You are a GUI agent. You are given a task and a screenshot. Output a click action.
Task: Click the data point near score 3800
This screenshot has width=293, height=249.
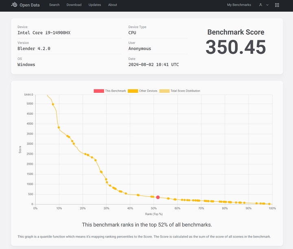[59, 128]
